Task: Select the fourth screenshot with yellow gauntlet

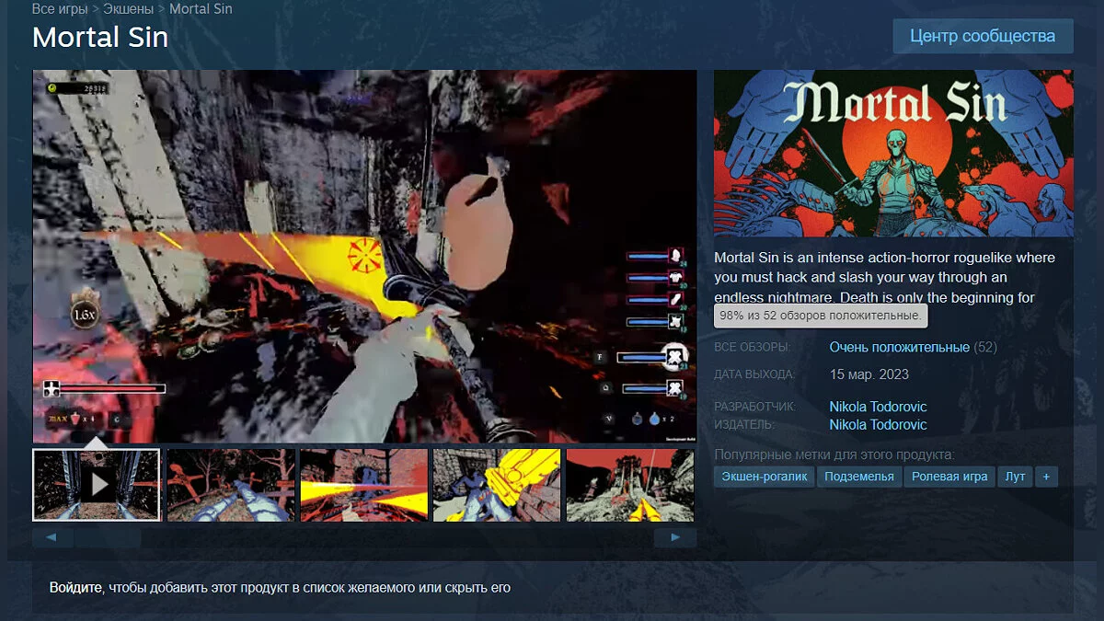Action: pos(498,485)
